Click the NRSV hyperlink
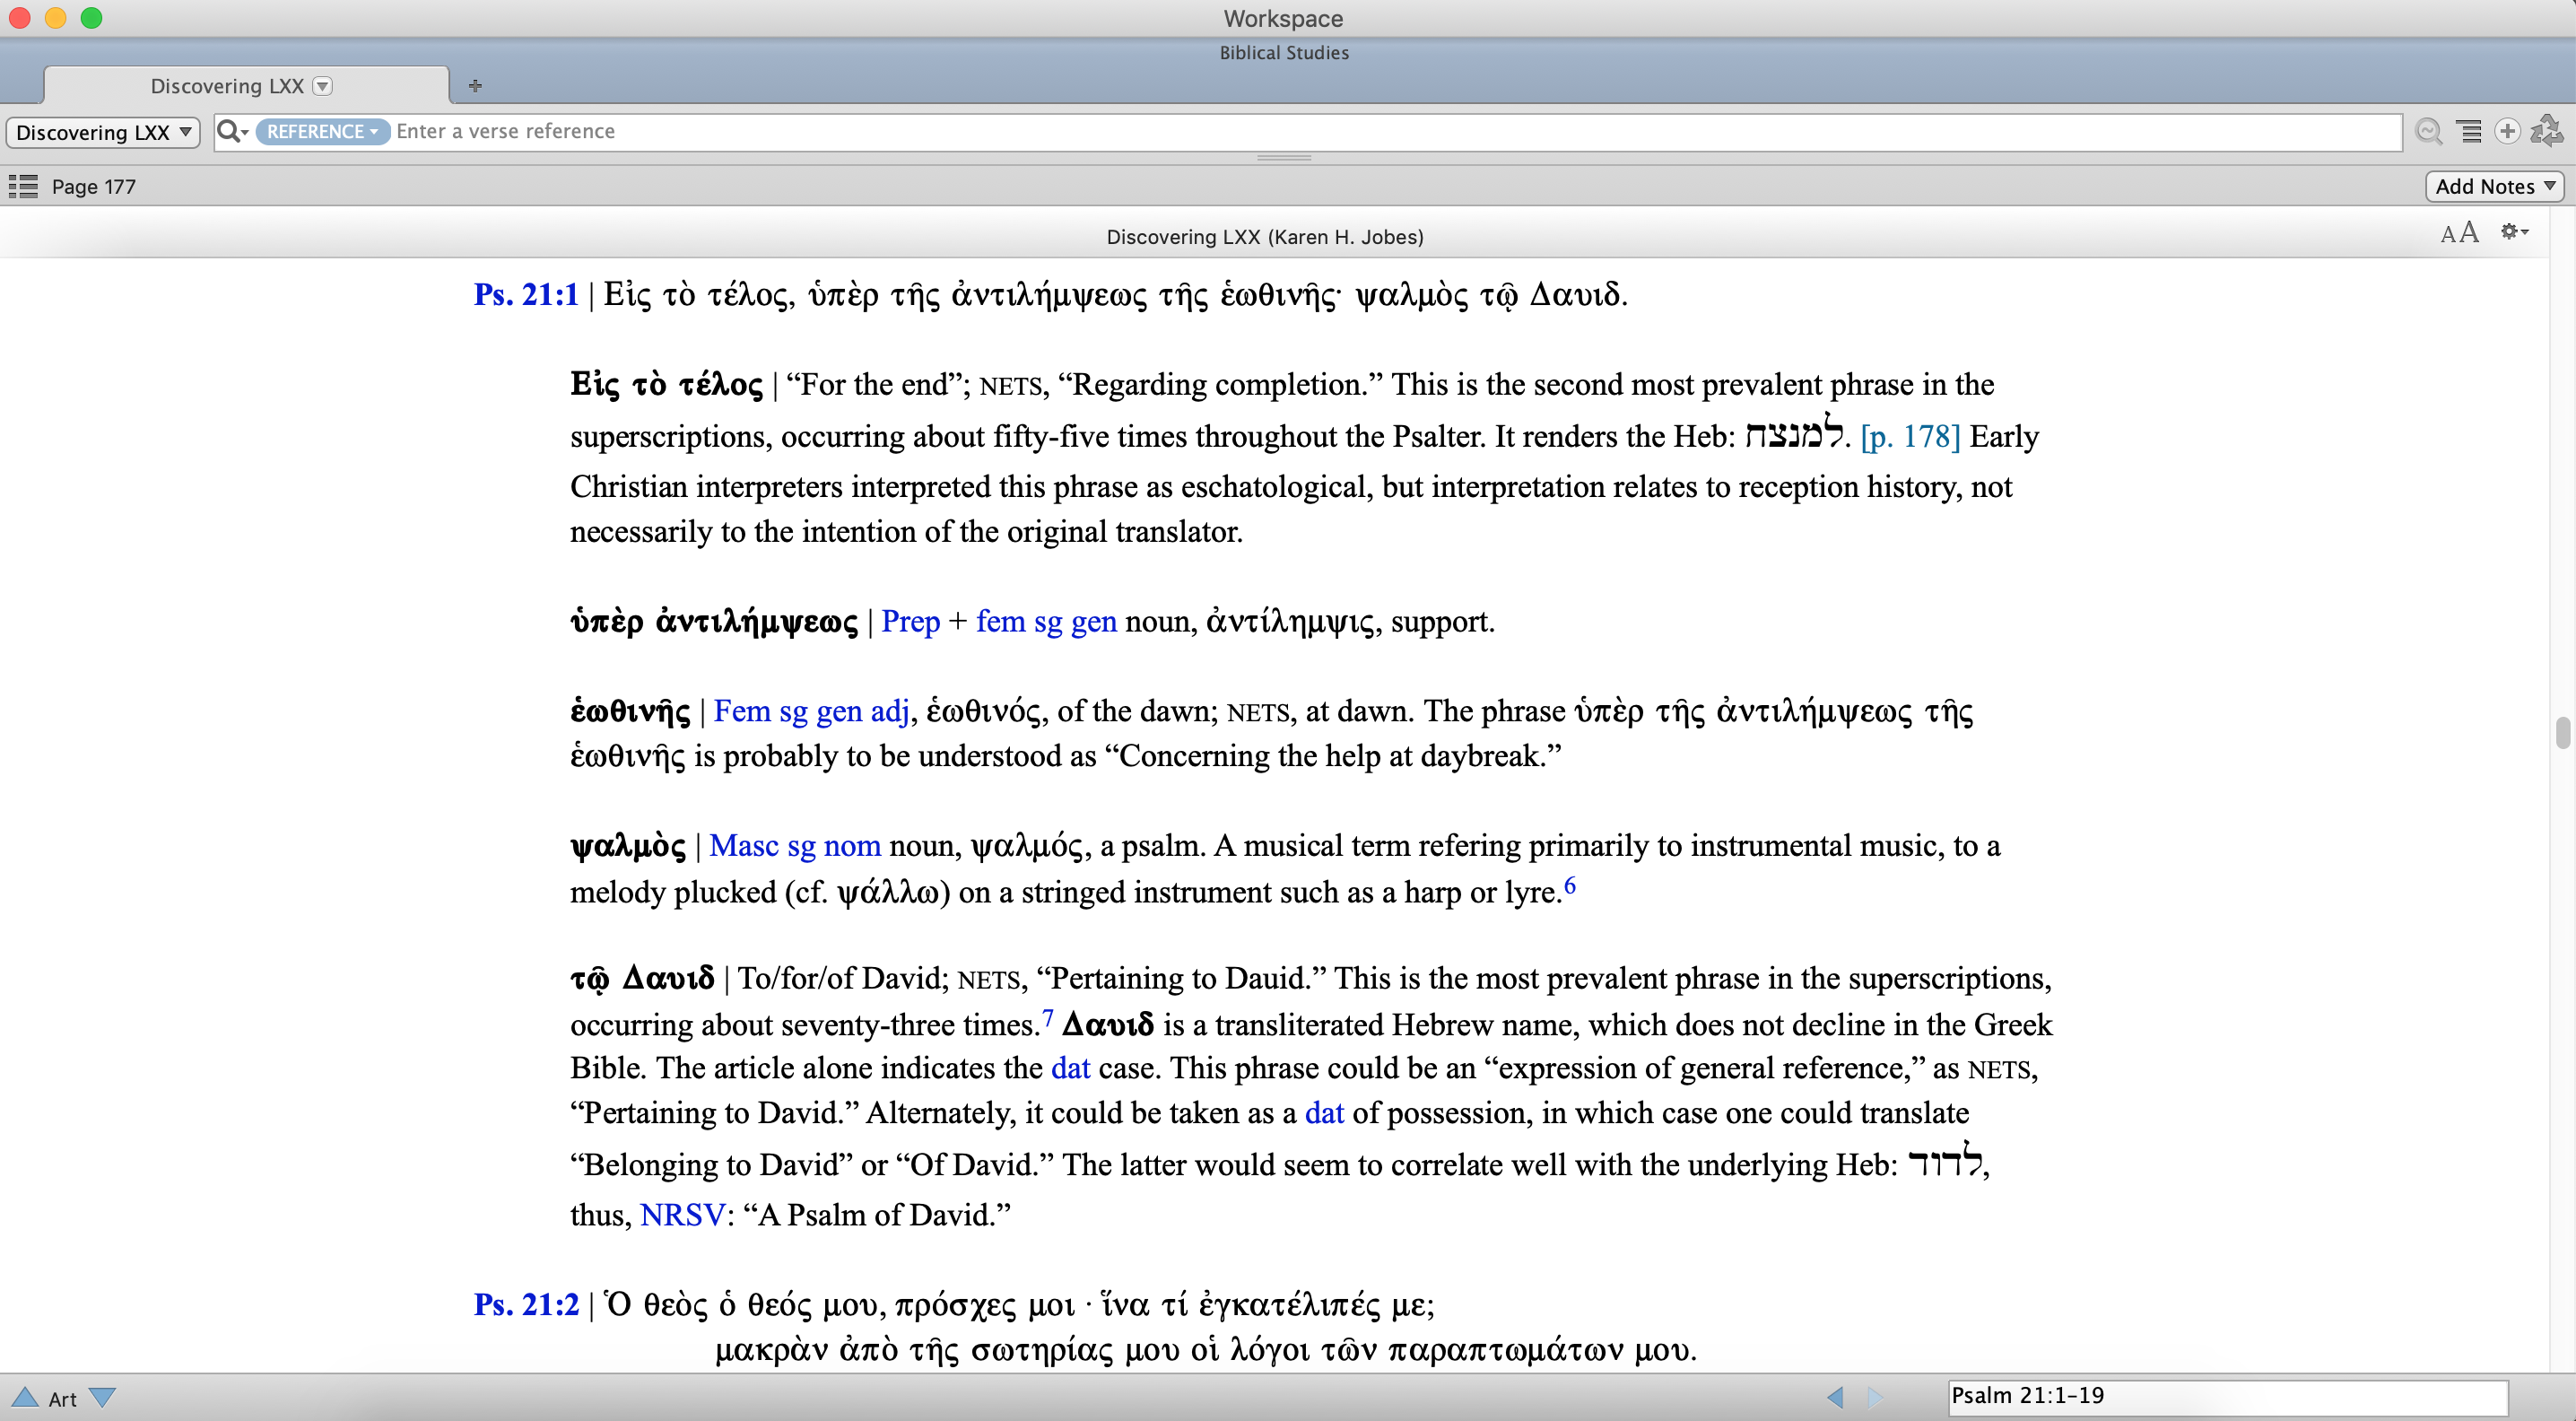 pos(682,1215)
